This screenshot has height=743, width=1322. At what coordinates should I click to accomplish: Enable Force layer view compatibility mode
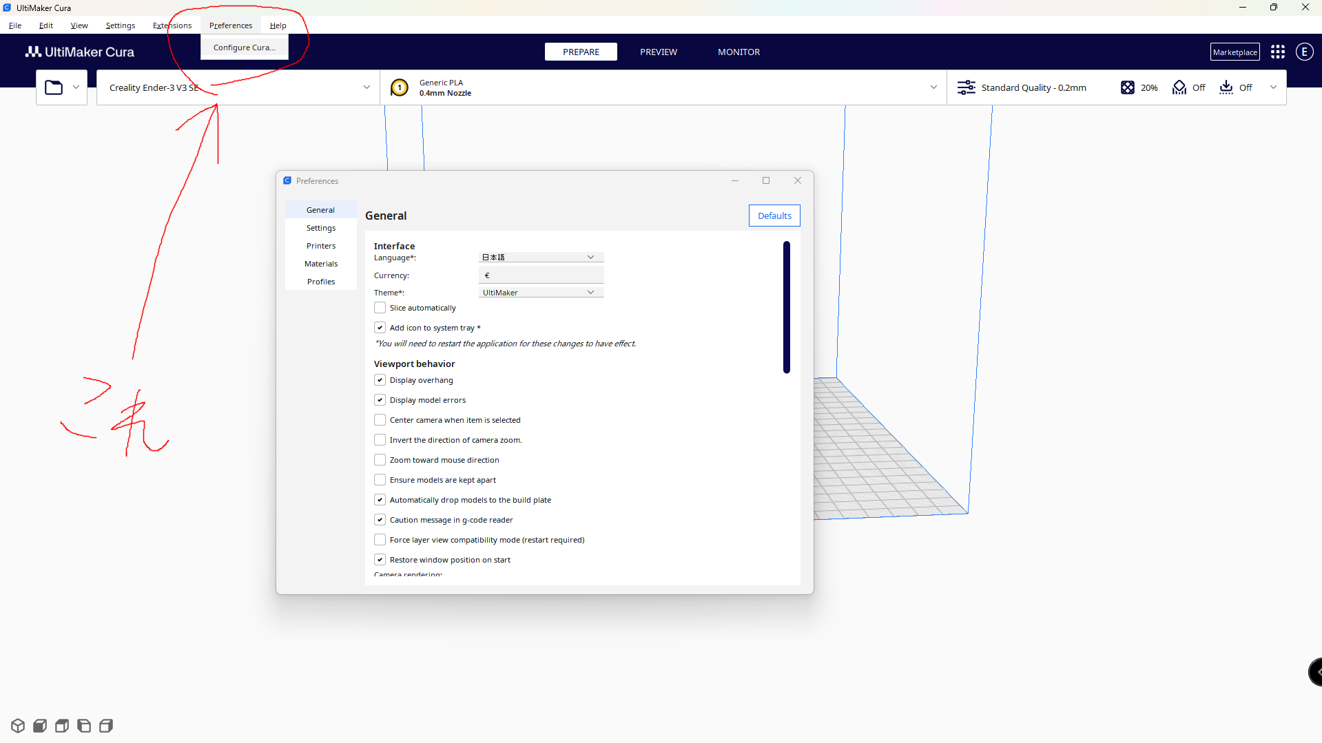click(380, 540)
